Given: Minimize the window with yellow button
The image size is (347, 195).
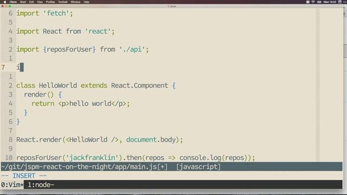Looking at the screenshot, I should pyautogui.click(x=6, y=6).
